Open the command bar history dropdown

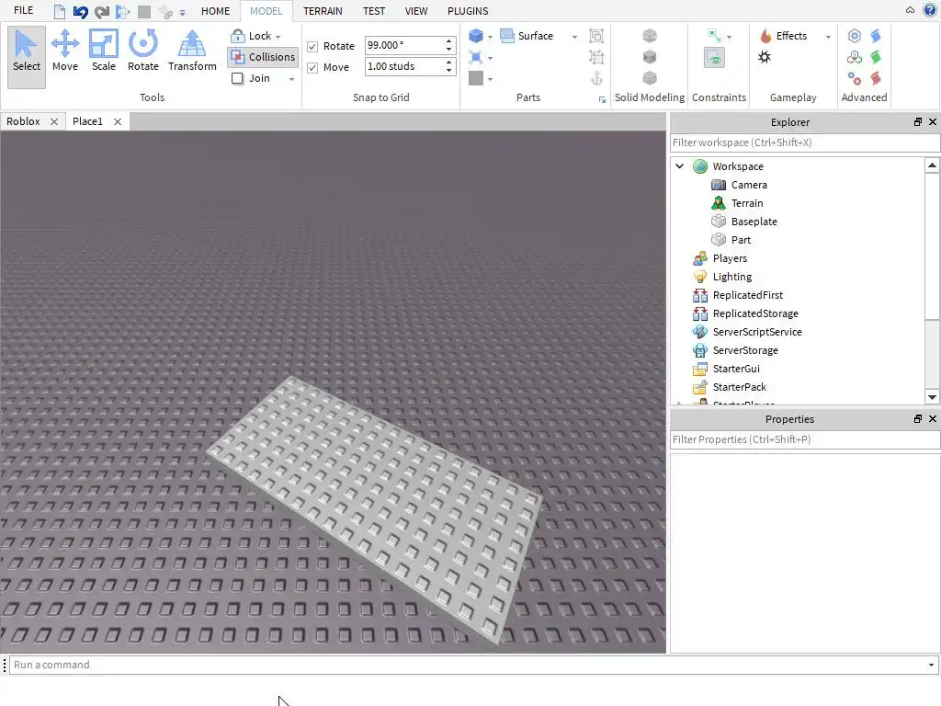coord(931,665)
